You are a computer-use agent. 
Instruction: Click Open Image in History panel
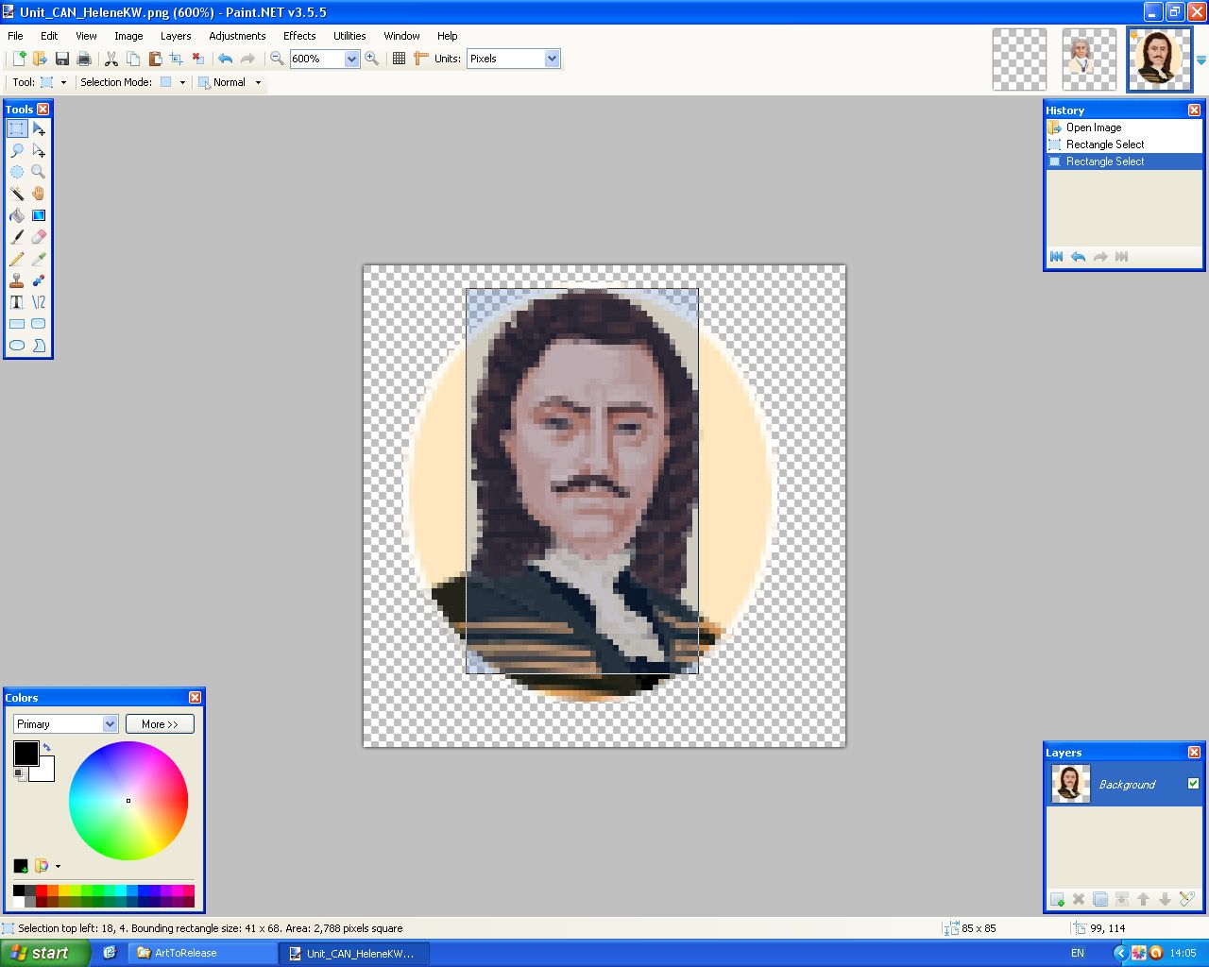1094,127
